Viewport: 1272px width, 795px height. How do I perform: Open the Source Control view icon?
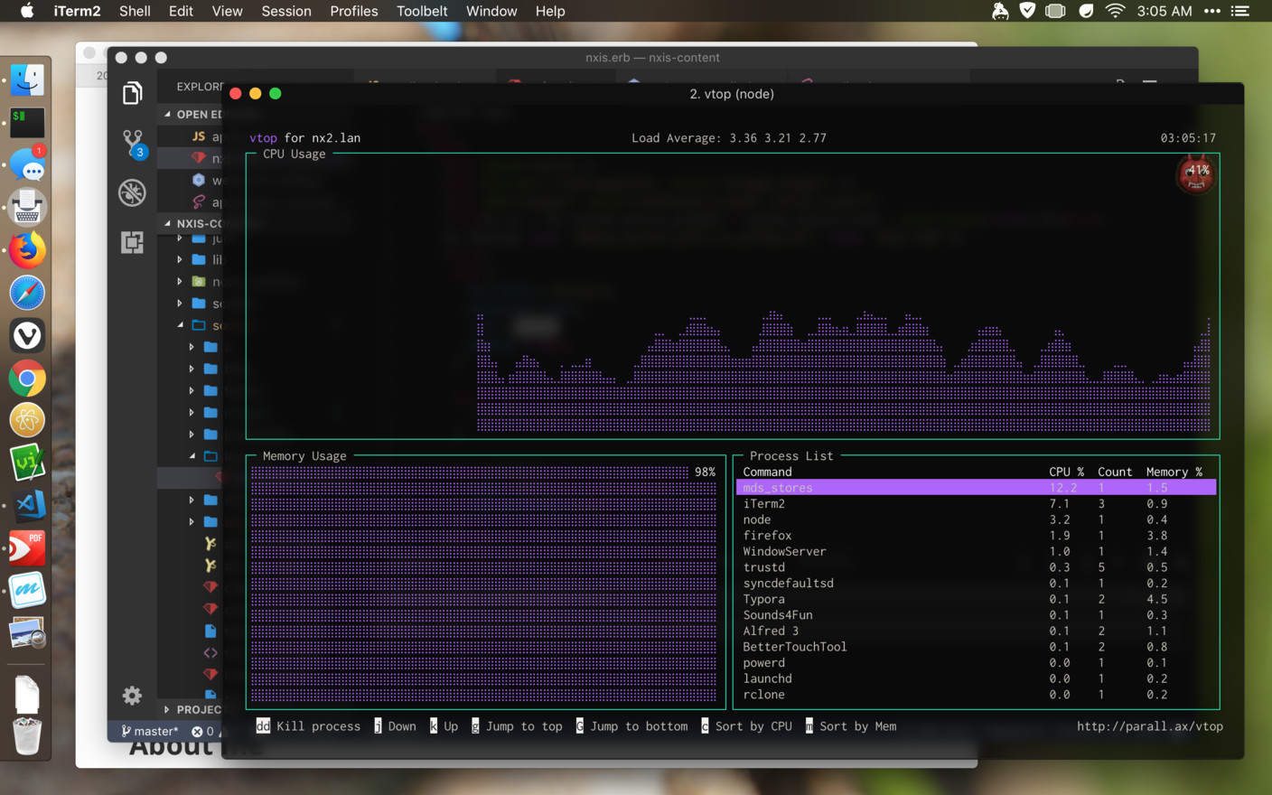coord(133,142)
